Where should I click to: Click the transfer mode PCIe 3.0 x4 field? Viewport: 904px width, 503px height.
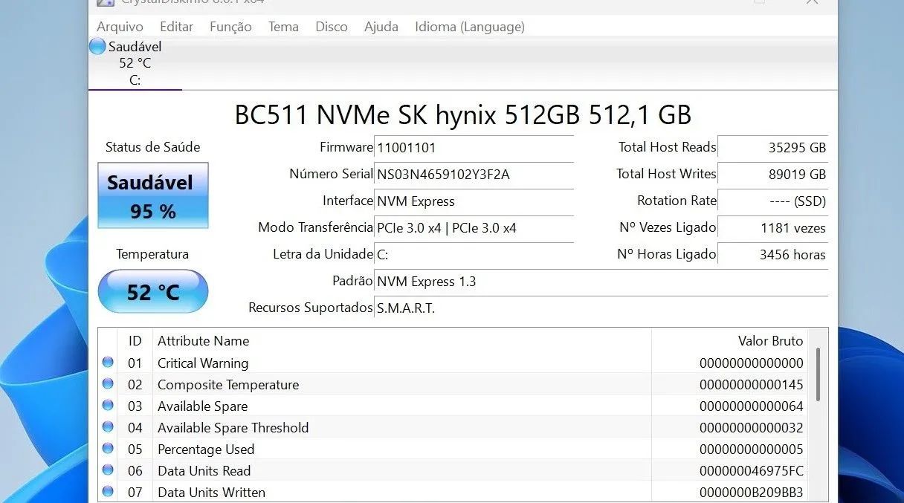coord(474,228)
